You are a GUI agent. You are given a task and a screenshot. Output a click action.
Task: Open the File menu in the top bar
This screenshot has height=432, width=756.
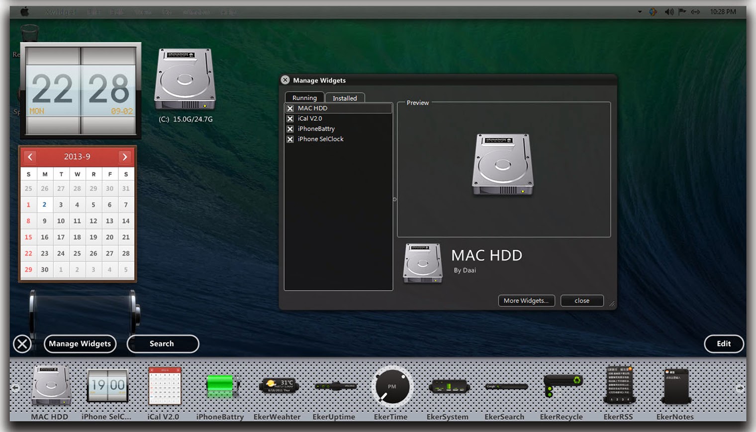pos(94,12)
